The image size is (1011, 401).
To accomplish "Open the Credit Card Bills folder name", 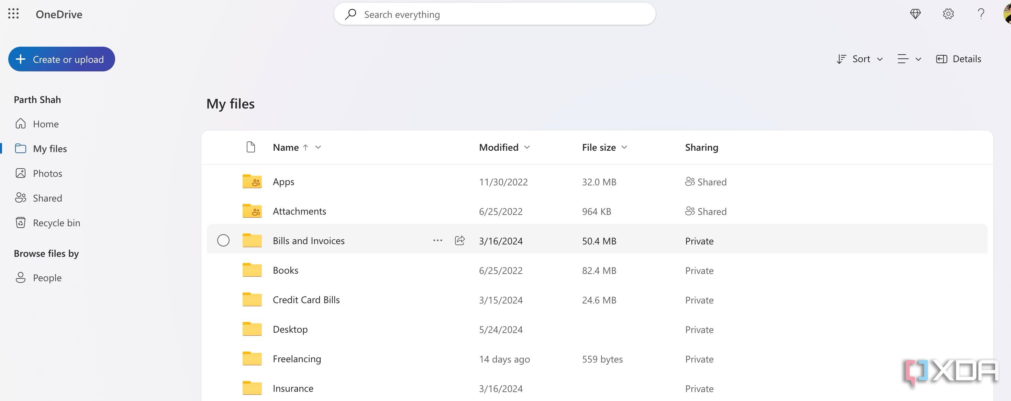I will [306, 300].
